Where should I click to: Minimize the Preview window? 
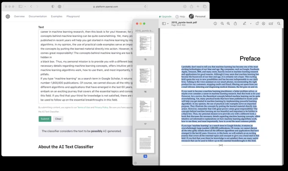coord(141,24)
